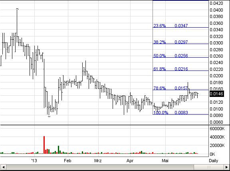Click the 0.0157 Fibonacci price value

(x=181, y=88)
